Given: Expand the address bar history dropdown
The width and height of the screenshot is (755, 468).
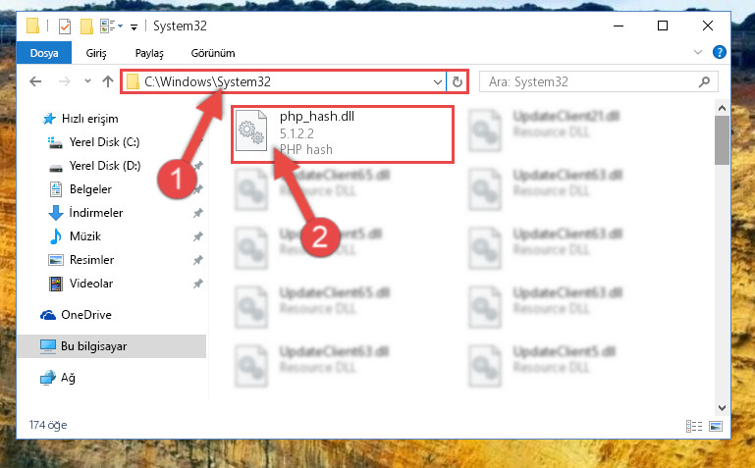Looking at the screenshot, I should tap(437, 82).
